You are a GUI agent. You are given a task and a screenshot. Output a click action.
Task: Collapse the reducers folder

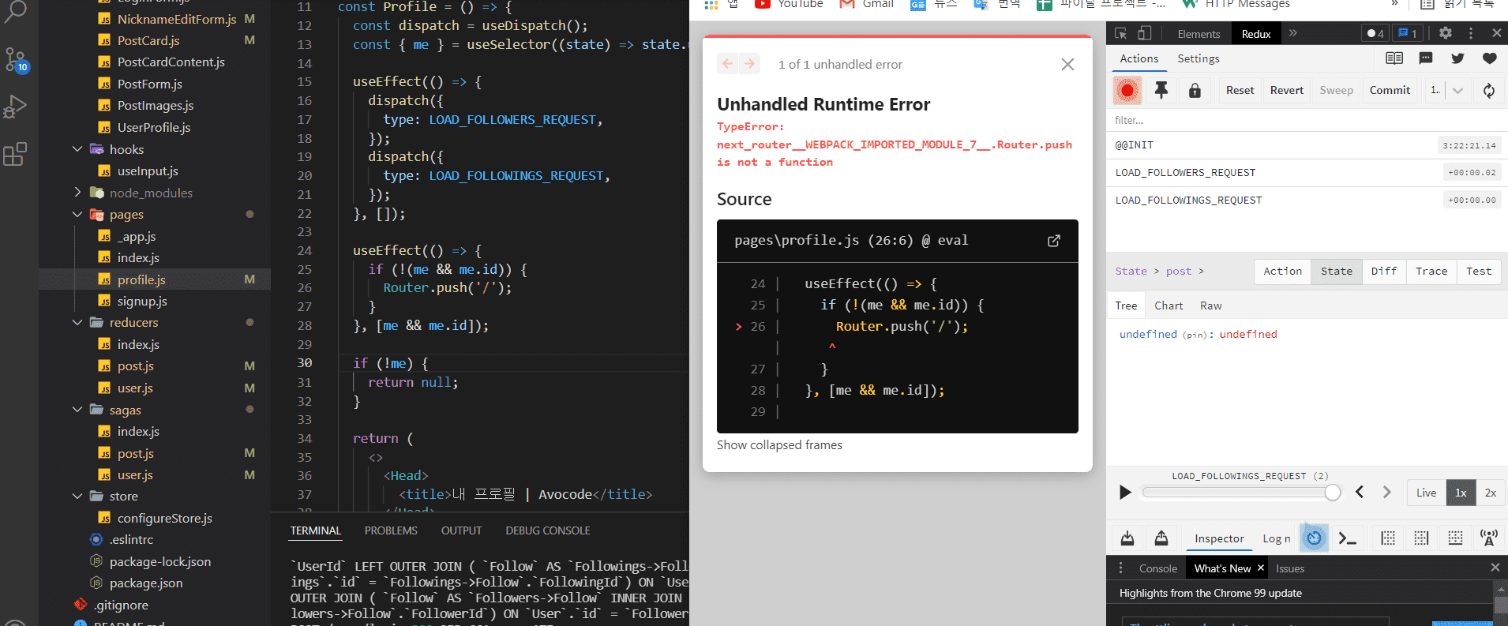click(77, 322)
